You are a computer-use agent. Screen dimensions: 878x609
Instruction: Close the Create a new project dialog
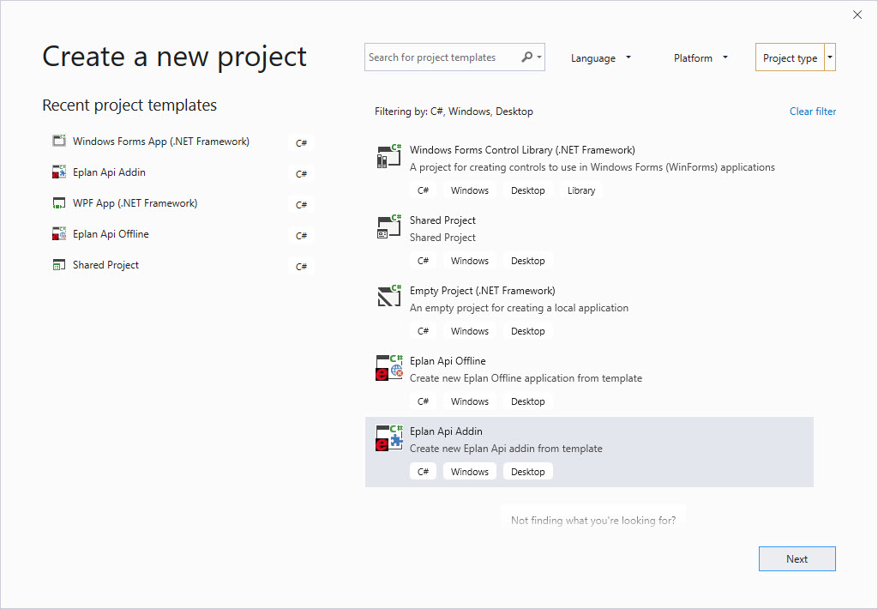pyautogui.click(x=857, y=15)
